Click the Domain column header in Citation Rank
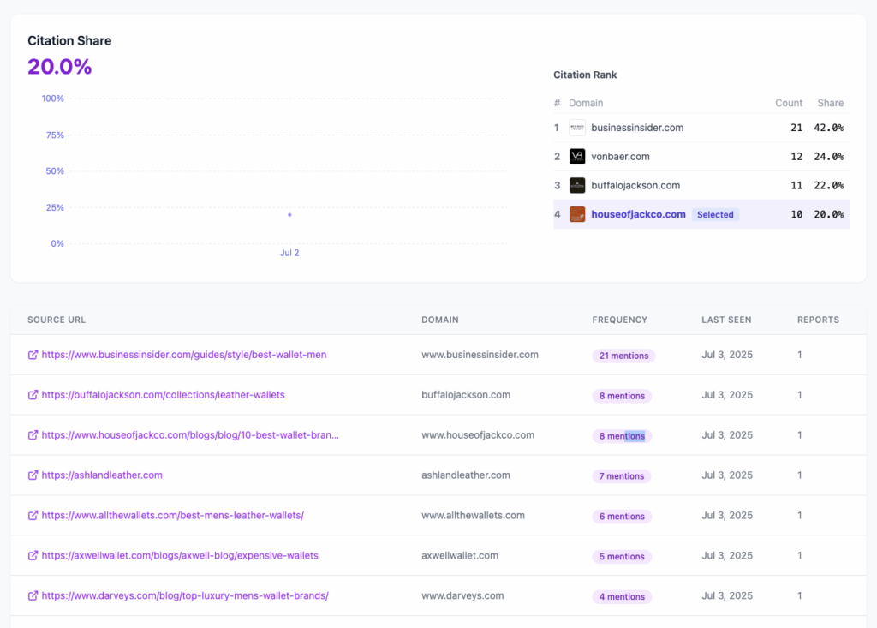Screen dimensions: 877x628 tap(586, 103)
